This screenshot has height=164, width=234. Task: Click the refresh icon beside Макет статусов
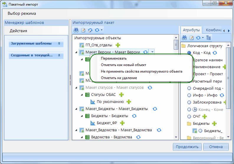point(150,88)
